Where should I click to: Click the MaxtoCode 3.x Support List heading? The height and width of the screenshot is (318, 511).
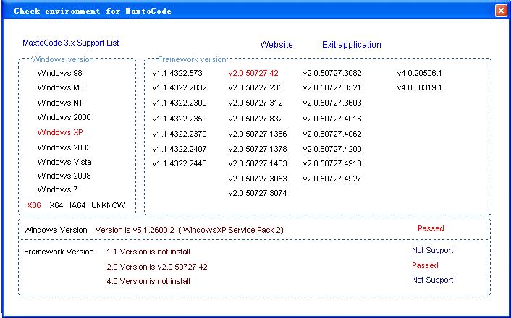coord(71,43)
